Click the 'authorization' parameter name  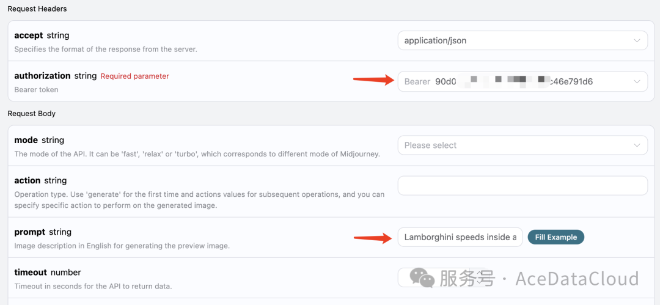point(42,76)
